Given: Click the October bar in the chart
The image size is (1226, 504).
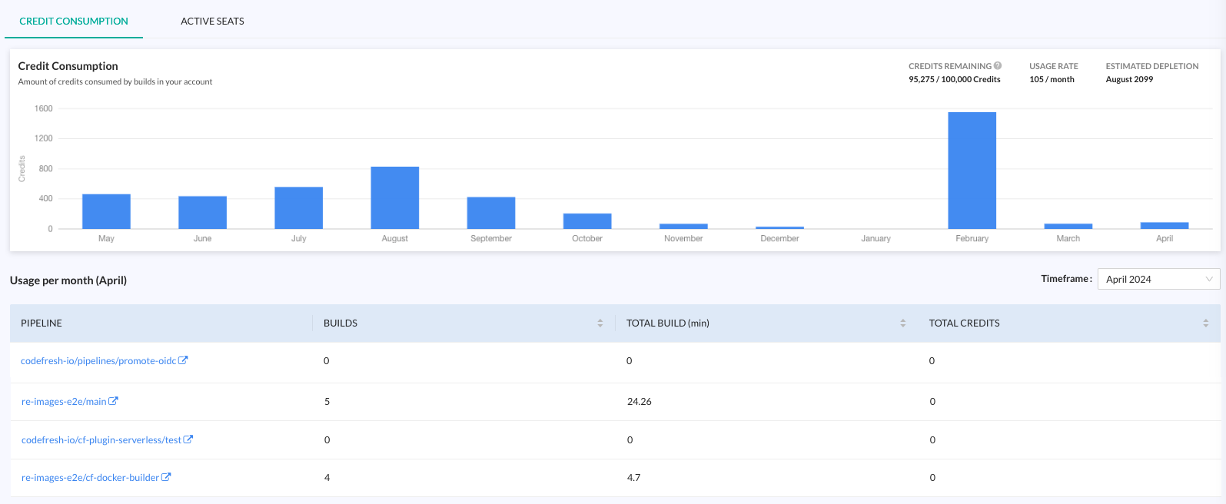Looking at the screenshot, I should pyautogui.click(x=587, y=221).
